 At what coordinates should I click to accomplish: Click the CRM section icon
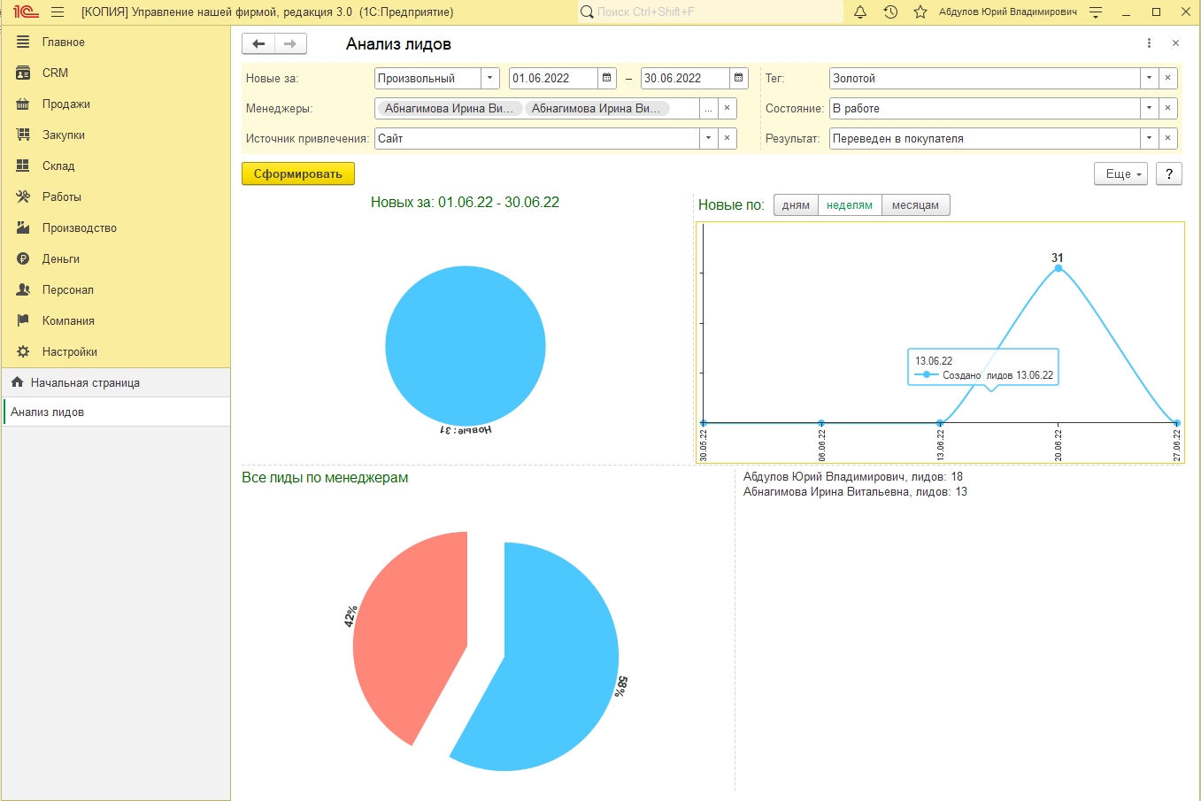click(23, 73)
